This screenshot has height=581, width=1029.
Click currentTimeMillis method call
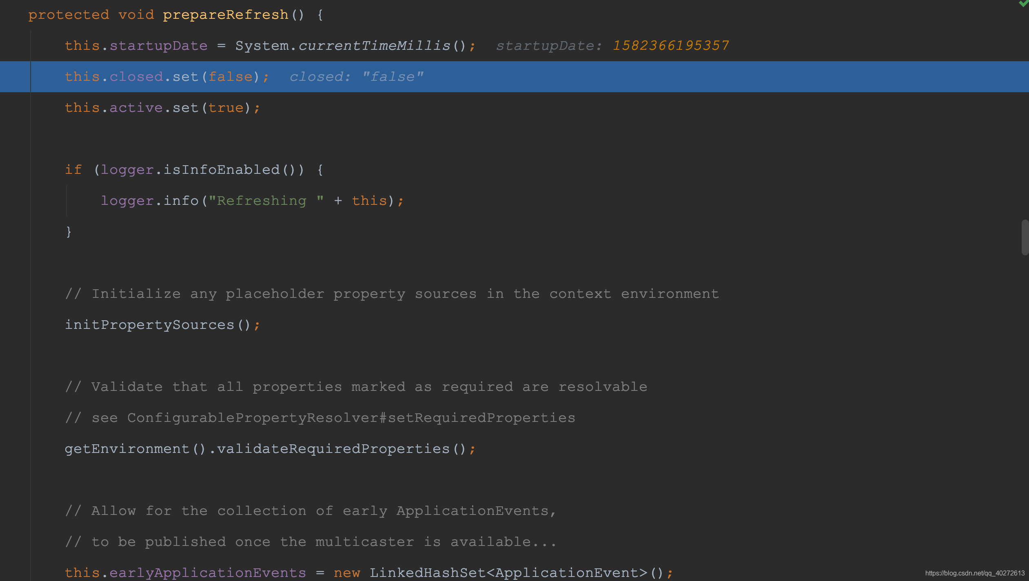(x=375, y=46)
